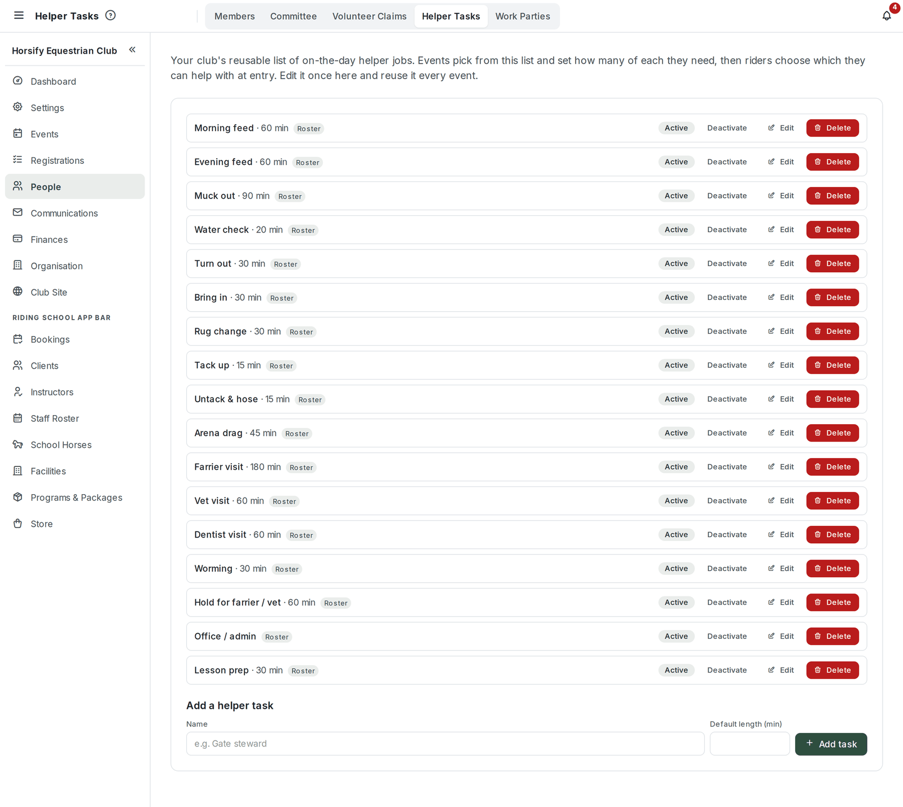Viewport: 903px width, 807px height.
Task: Edit the Vet visit task
Action: click(781, 501)
